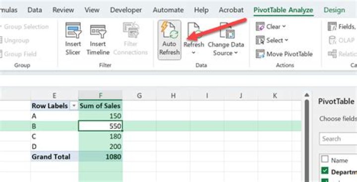Open the Acrobat tab
357x182 pixels.
231,10
